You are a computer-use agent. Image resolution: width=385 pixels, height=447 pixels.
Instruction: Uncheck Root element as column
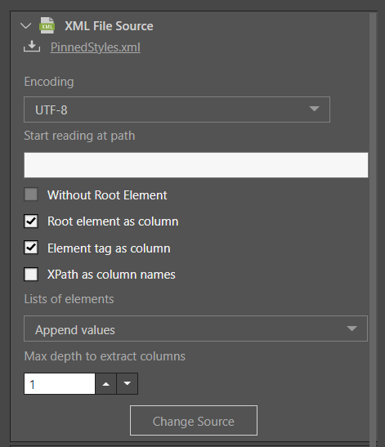[x=31, y=221]
